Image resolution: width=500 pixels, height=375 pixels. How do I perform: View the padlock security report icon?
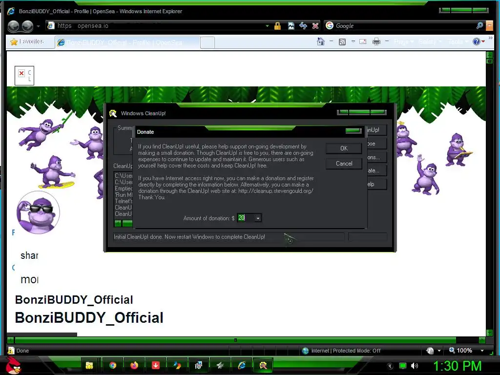(277, 26)
